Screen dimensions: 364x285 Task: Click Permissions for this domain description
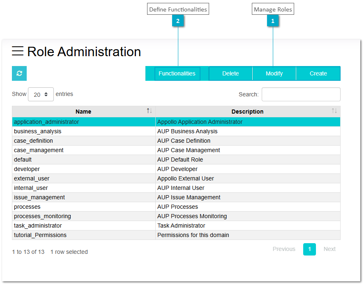pos(248,235)
